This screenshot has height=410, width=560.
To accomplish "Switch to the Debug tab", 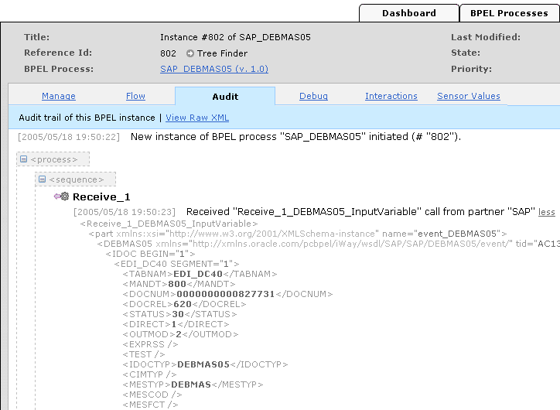I will tap(313, 96).
